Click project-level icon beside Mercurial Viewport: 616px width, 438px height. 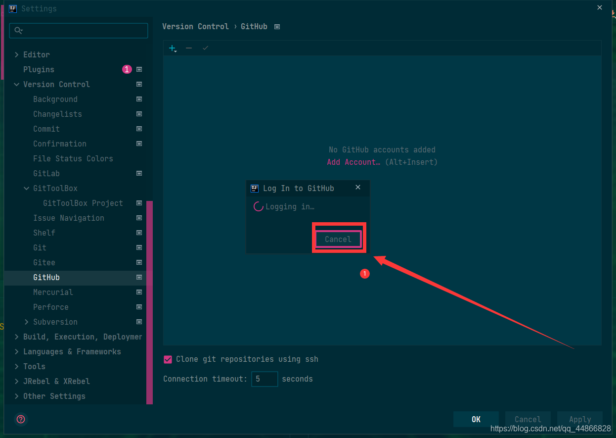[139, 292]
